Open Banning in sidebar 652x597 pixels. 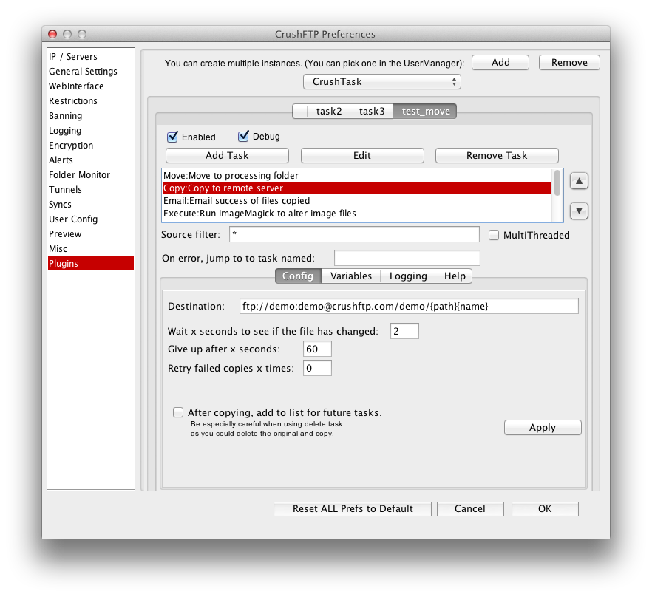[x=91, y=115]
